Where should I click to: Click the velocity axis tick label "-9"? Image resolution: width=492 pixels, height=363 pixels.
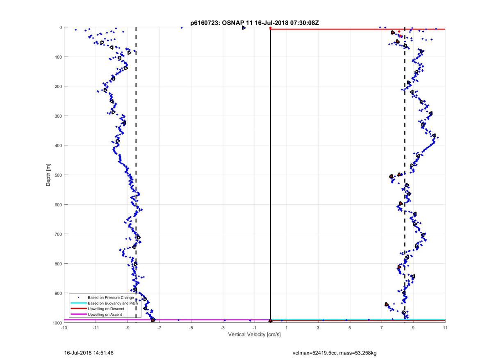[x=128, y=328]
